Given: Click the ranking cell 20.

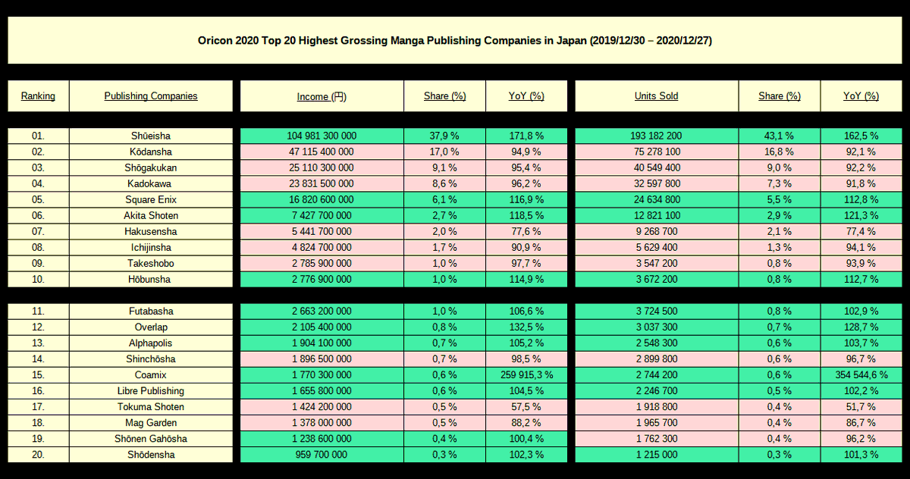Looking at the screenshot, I should pyautogui.click(x=38, y=455).
